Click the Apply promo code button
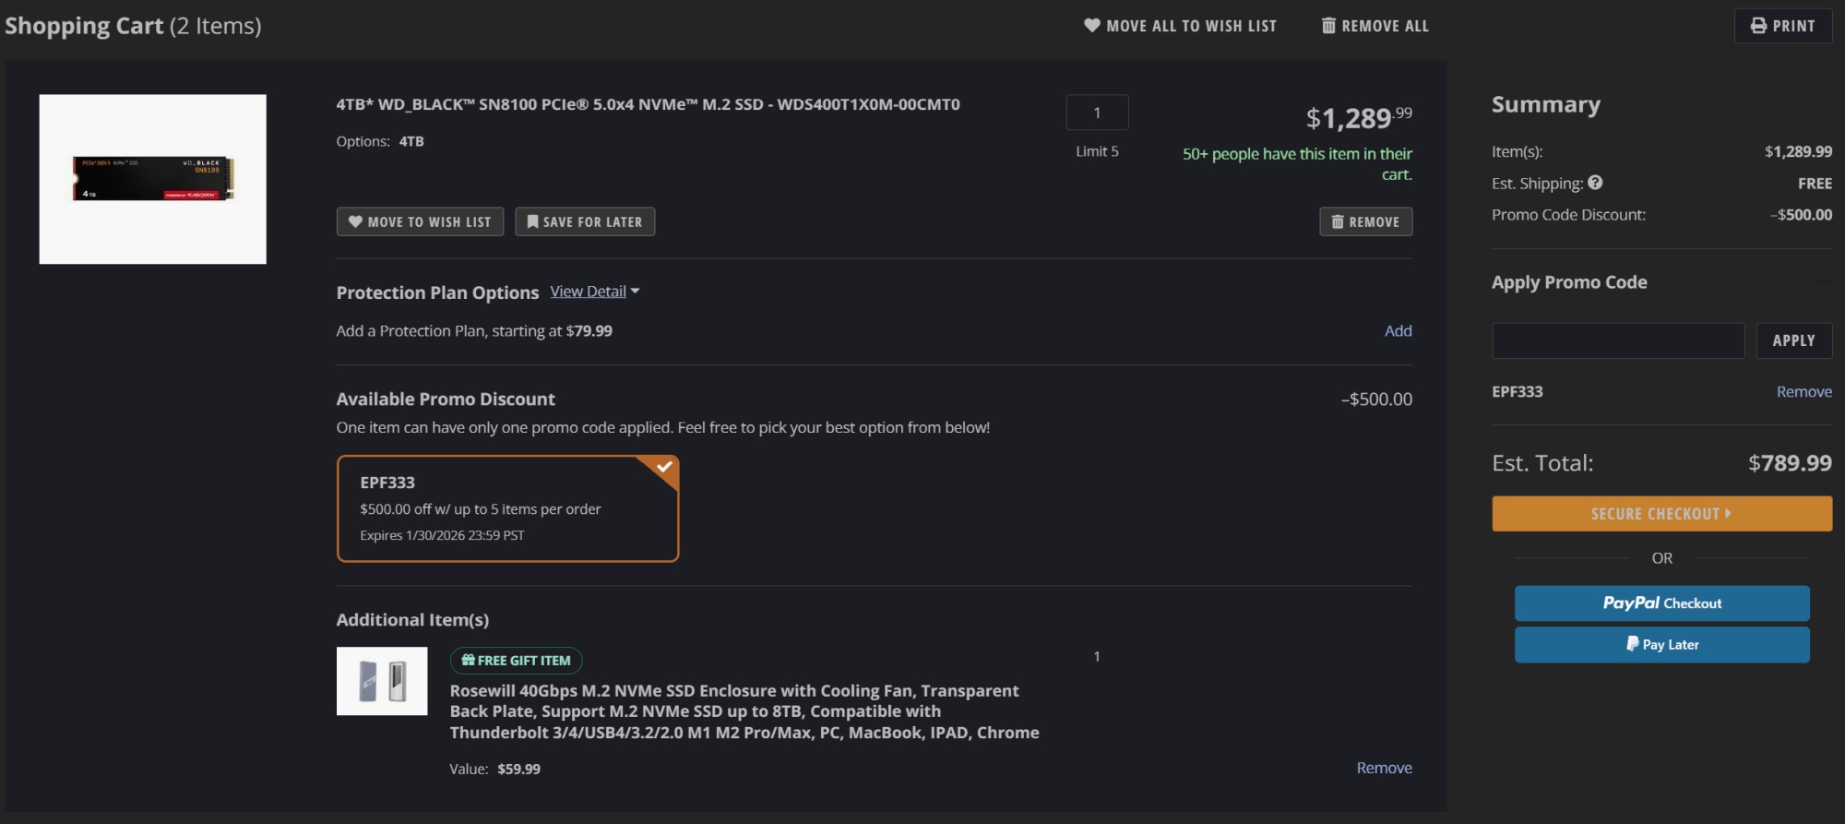1845x824 pixels. pyautogui.click(x=1793, y=340)
